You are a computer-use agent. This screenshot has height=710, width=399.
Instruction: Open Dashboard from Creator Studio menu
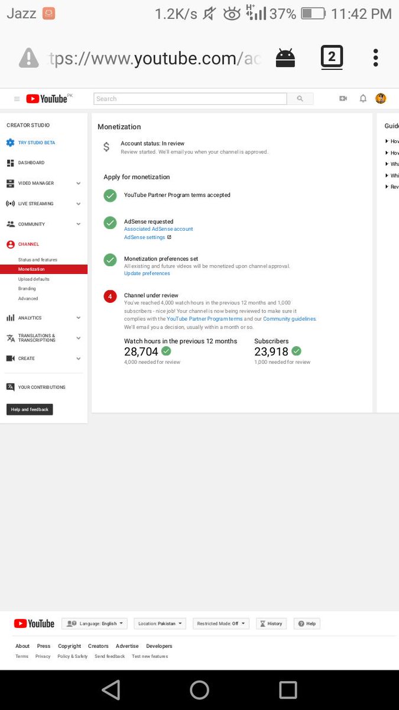[31, 163]
